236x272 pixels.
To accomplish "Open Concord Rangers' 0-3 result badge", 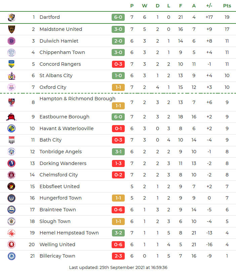I will pos(118,64).
